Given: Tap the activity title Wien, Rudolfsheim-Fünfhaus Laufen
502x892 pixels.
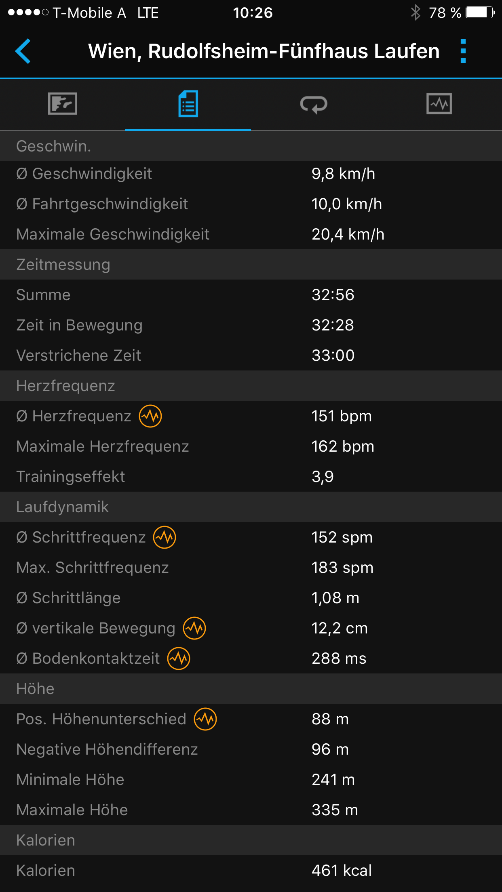Looking at the screenshot, I should [264, 51].
